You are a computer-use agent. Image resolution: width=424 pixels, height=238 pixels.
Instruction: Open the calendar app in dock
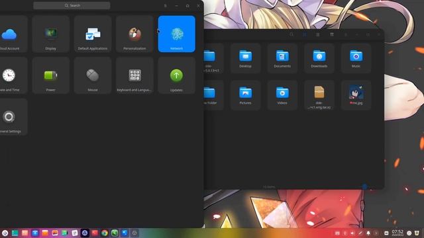point(75,233)
